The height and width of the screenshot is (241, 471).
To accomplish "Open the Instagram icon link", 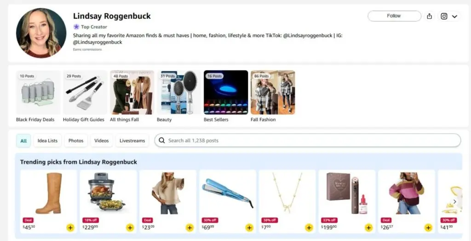I will click(444, 16).
